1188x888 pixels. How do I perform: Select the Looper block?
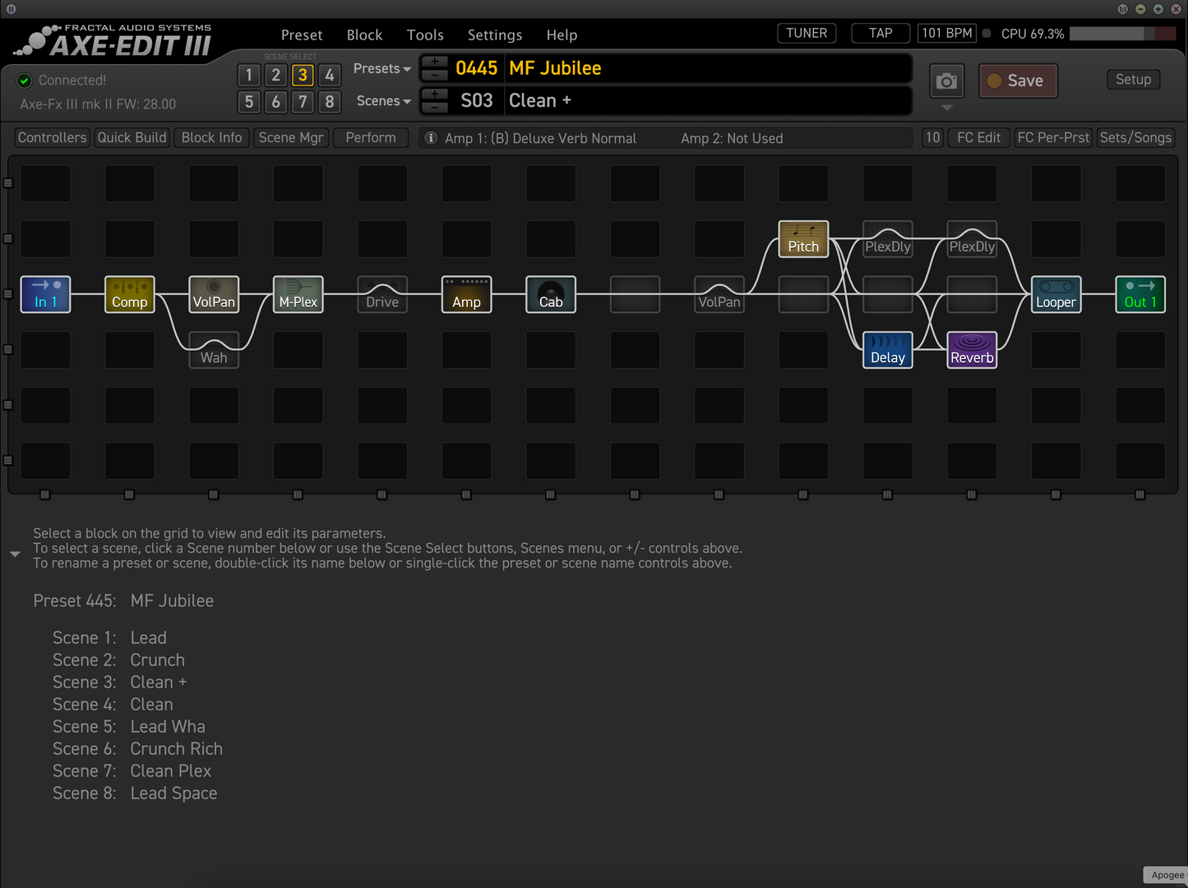[x=1056, y=294]
